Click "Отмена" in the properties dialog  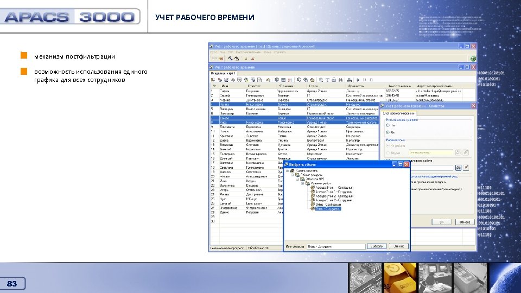[465, 222]
